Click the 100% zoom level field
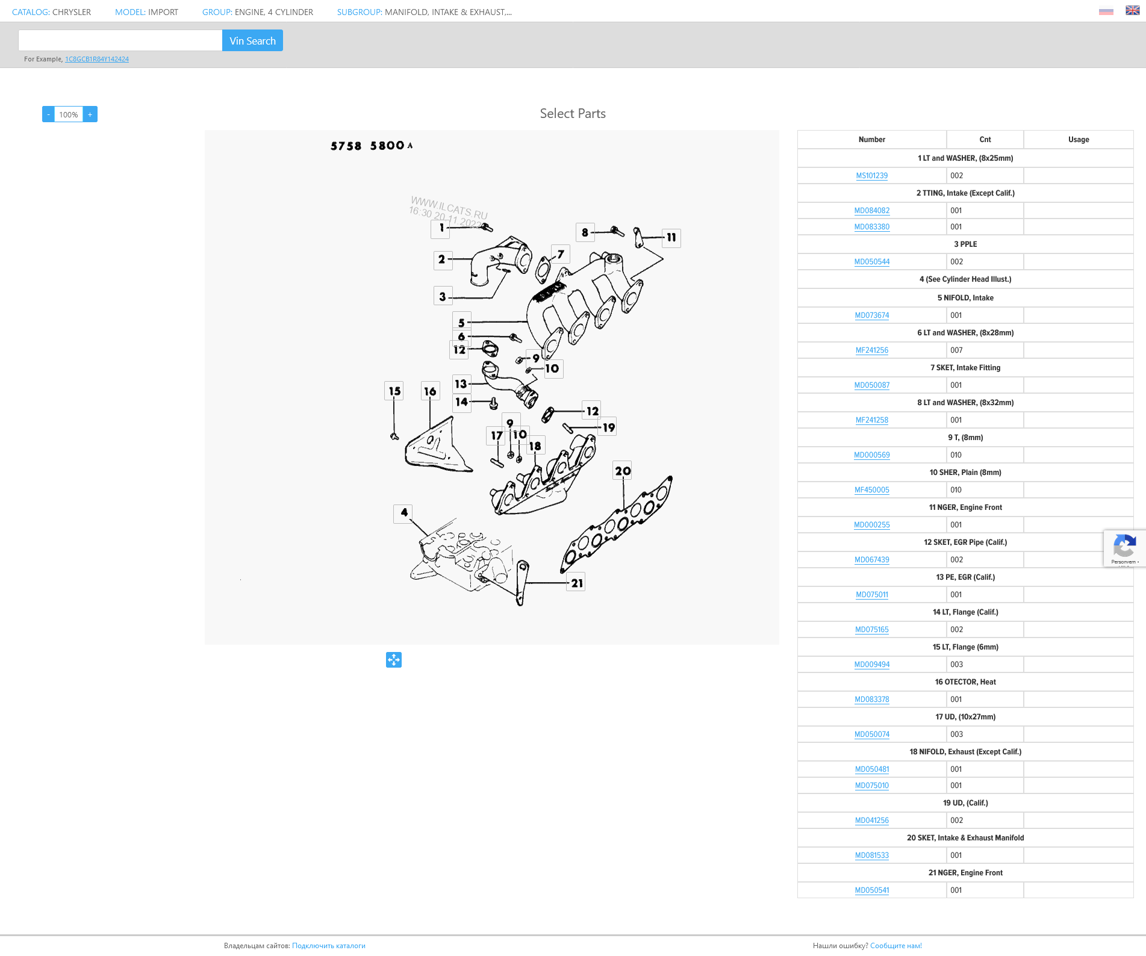 click(x=69, y=114)
